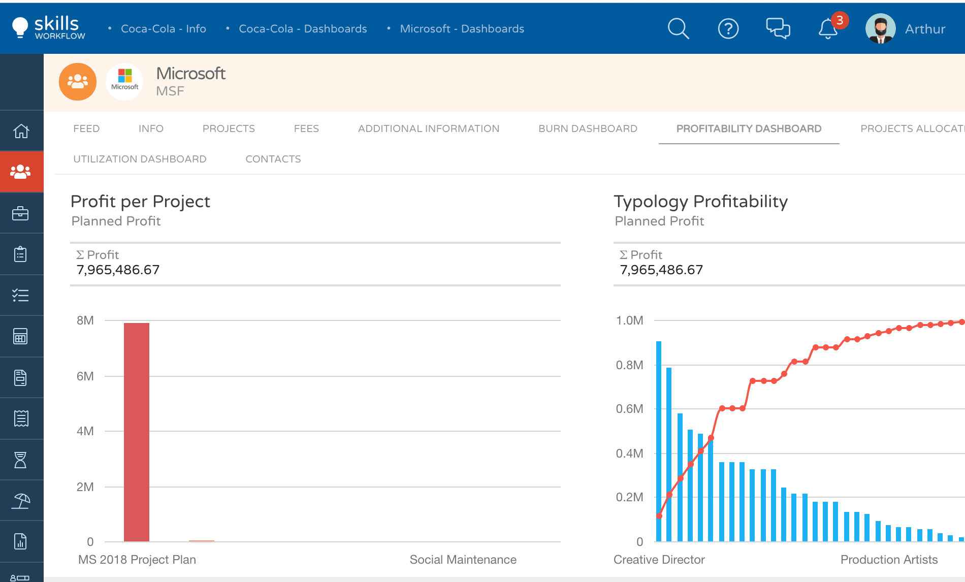Open the Contacts tab
This screenshot has height=582, width=965.
(x=273, y=159)
